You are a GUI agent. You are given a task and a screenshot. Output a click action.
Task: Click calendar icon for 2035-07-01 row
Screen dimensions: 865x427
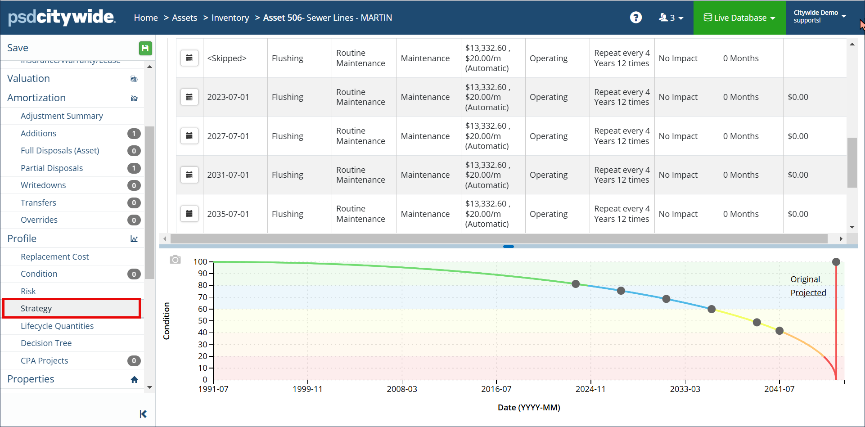189,214
